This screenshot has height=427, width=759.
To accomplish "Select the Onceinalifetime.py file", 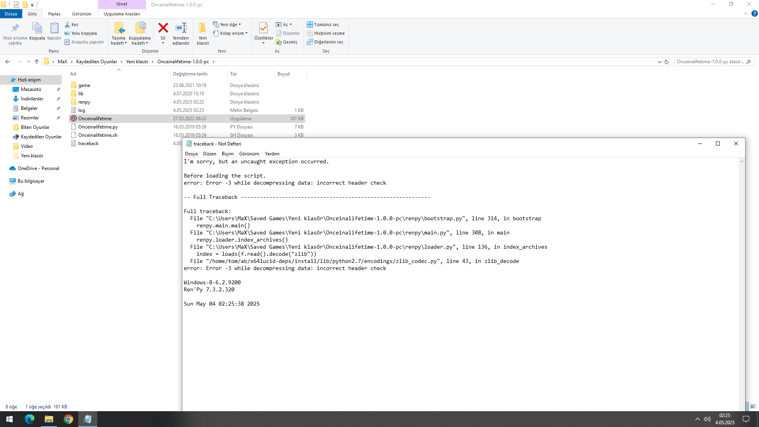I will coord(98,127).
